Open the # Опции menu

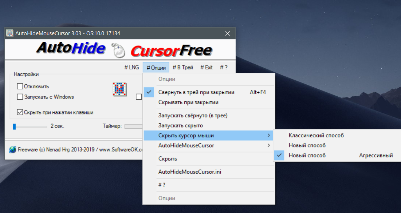(x=156, y=68)
